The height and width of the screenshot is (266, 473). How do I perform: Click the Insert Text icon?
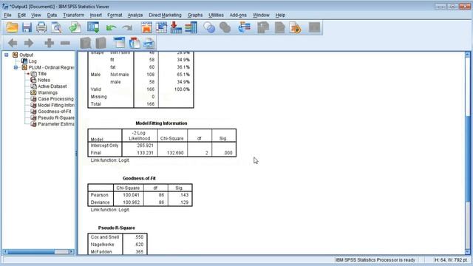[x=149, y=43]
